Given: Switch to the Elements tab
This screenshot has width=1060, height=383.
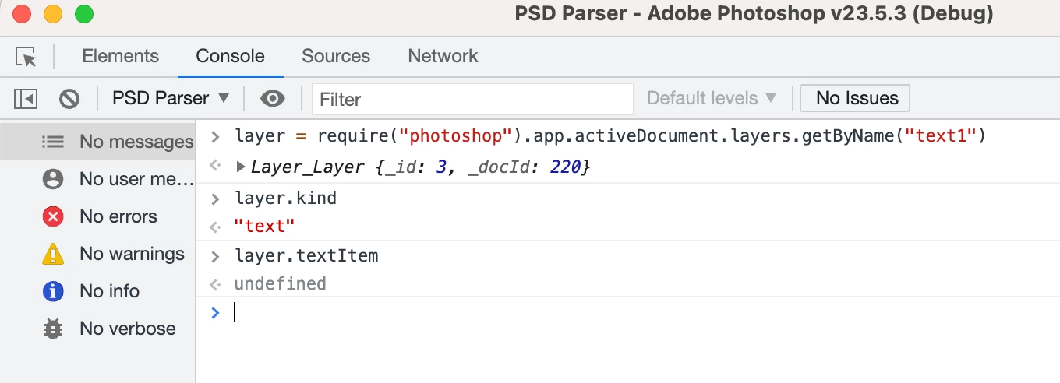Looking at the screenshot, I should coord(120,56).
